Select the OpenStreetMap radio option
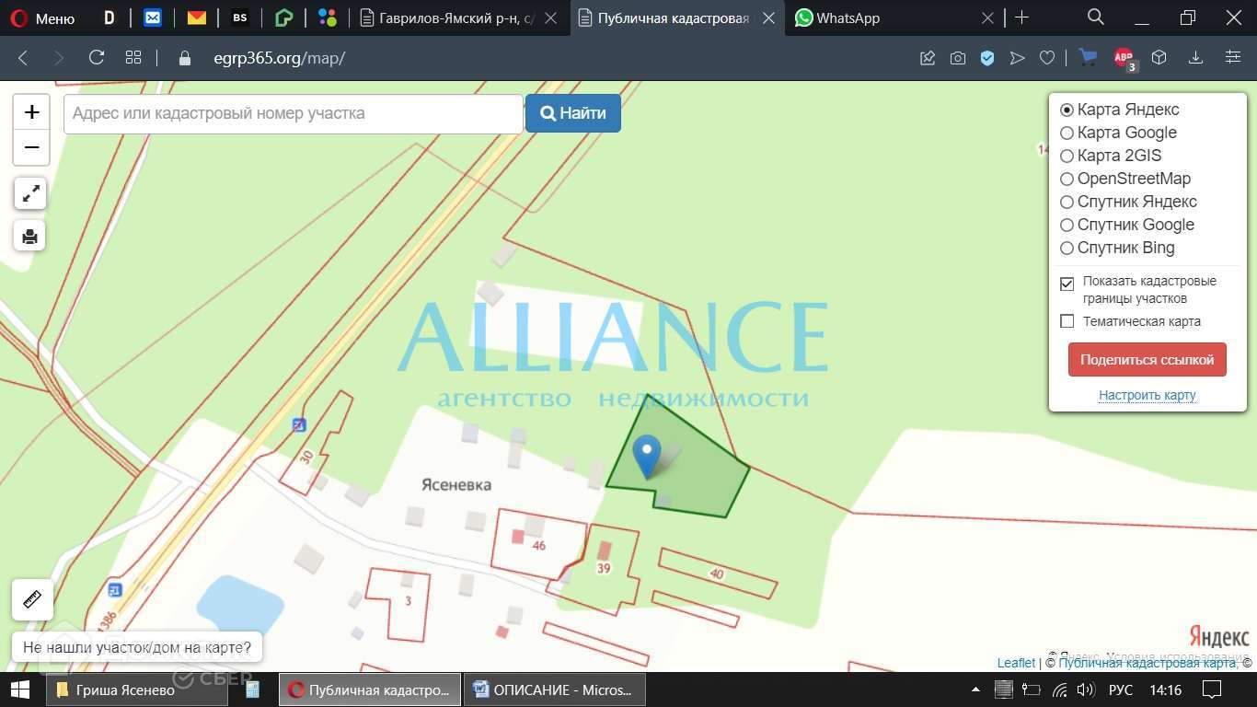This screenshot has width=1257, height=707. 1067,179
